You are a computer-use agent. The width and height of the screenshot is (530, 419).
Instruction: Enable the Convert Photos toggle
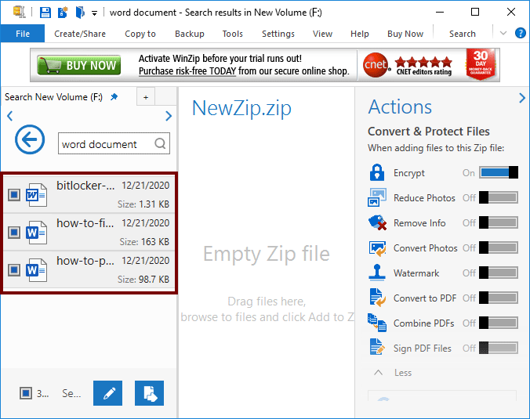point(499,247)
